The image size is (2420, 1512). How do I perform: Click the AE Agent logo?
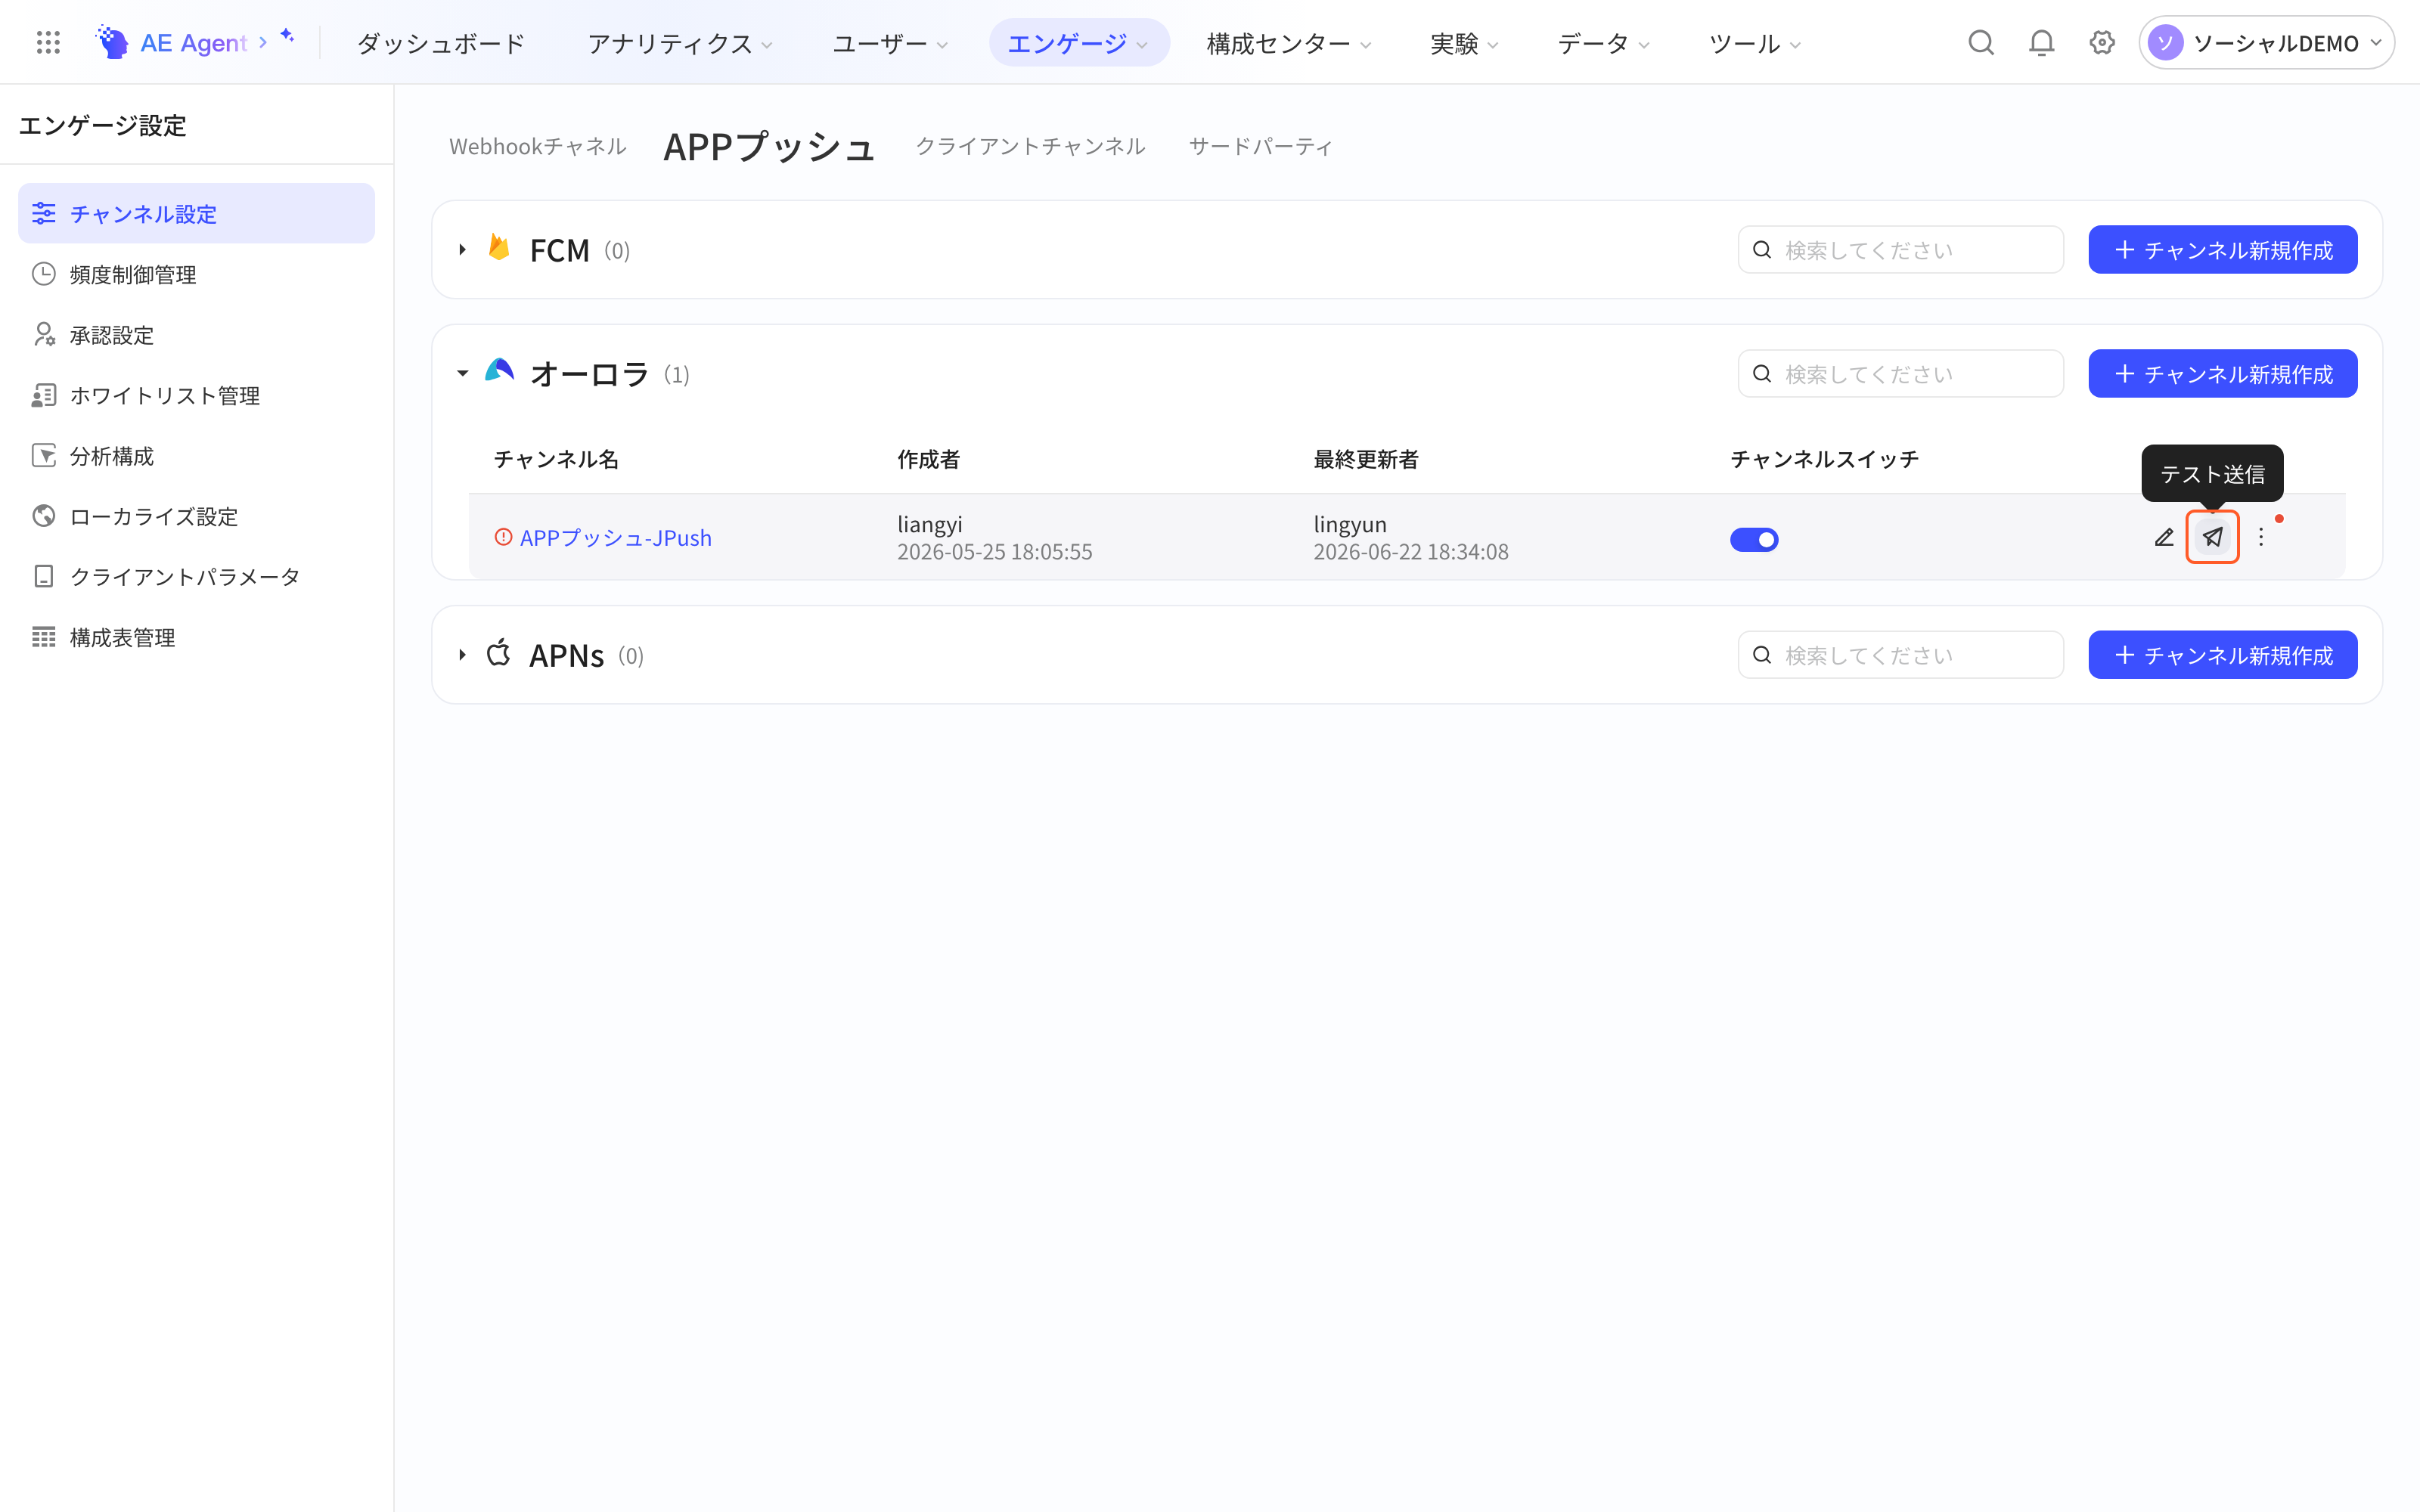click(170, 42)
